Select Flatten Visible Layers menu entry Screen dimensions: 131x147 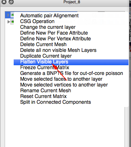71,62
